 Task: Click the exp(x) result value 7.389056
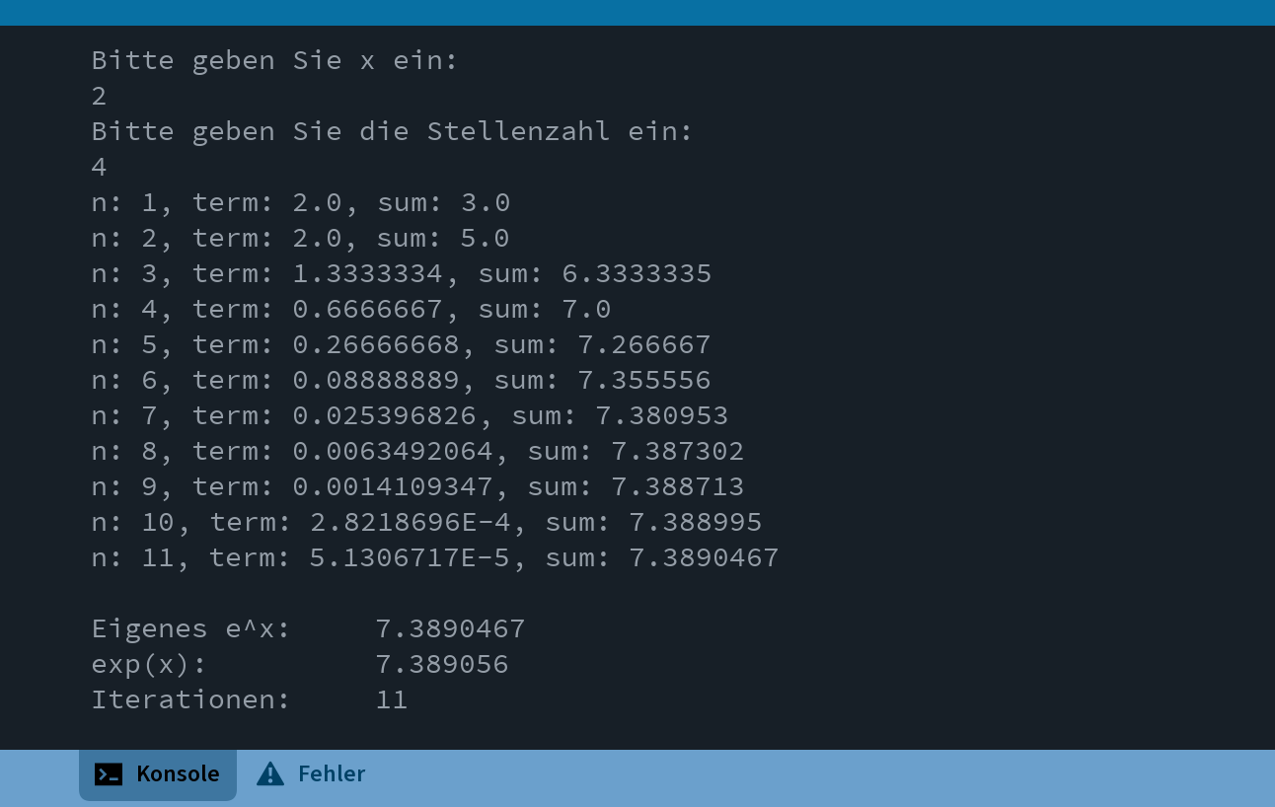tap(442, 664)
